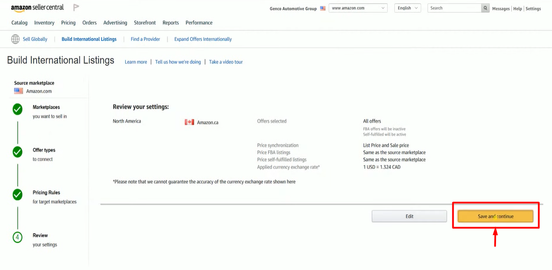Click the 'Review your settings:' heading
Screen dimensions: 552x270
coord(141,107)
